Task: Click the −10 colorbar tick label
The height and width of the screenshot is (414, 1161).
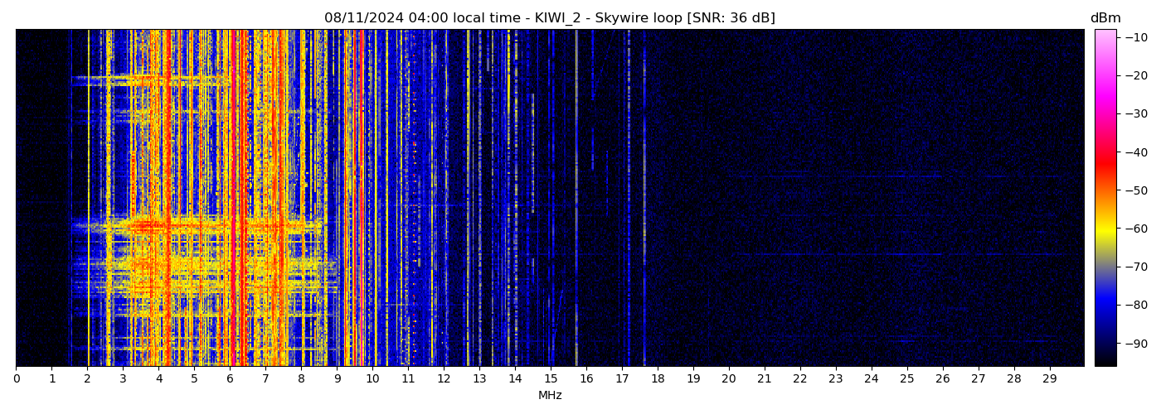Action: click(x=1135, y=37)
